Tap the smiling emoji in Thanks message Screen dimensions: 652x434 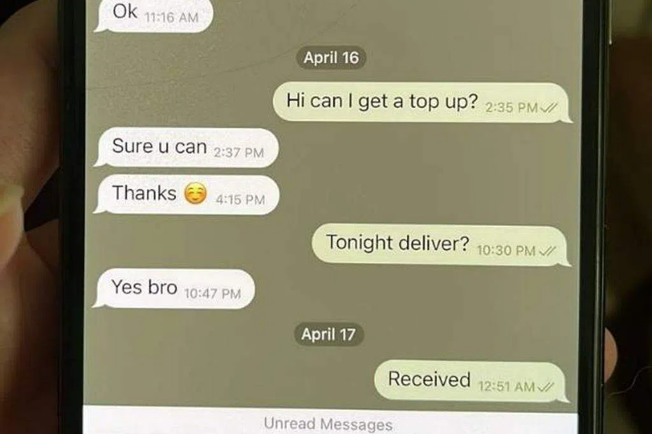pyautogui.click(x=195, y=193)
